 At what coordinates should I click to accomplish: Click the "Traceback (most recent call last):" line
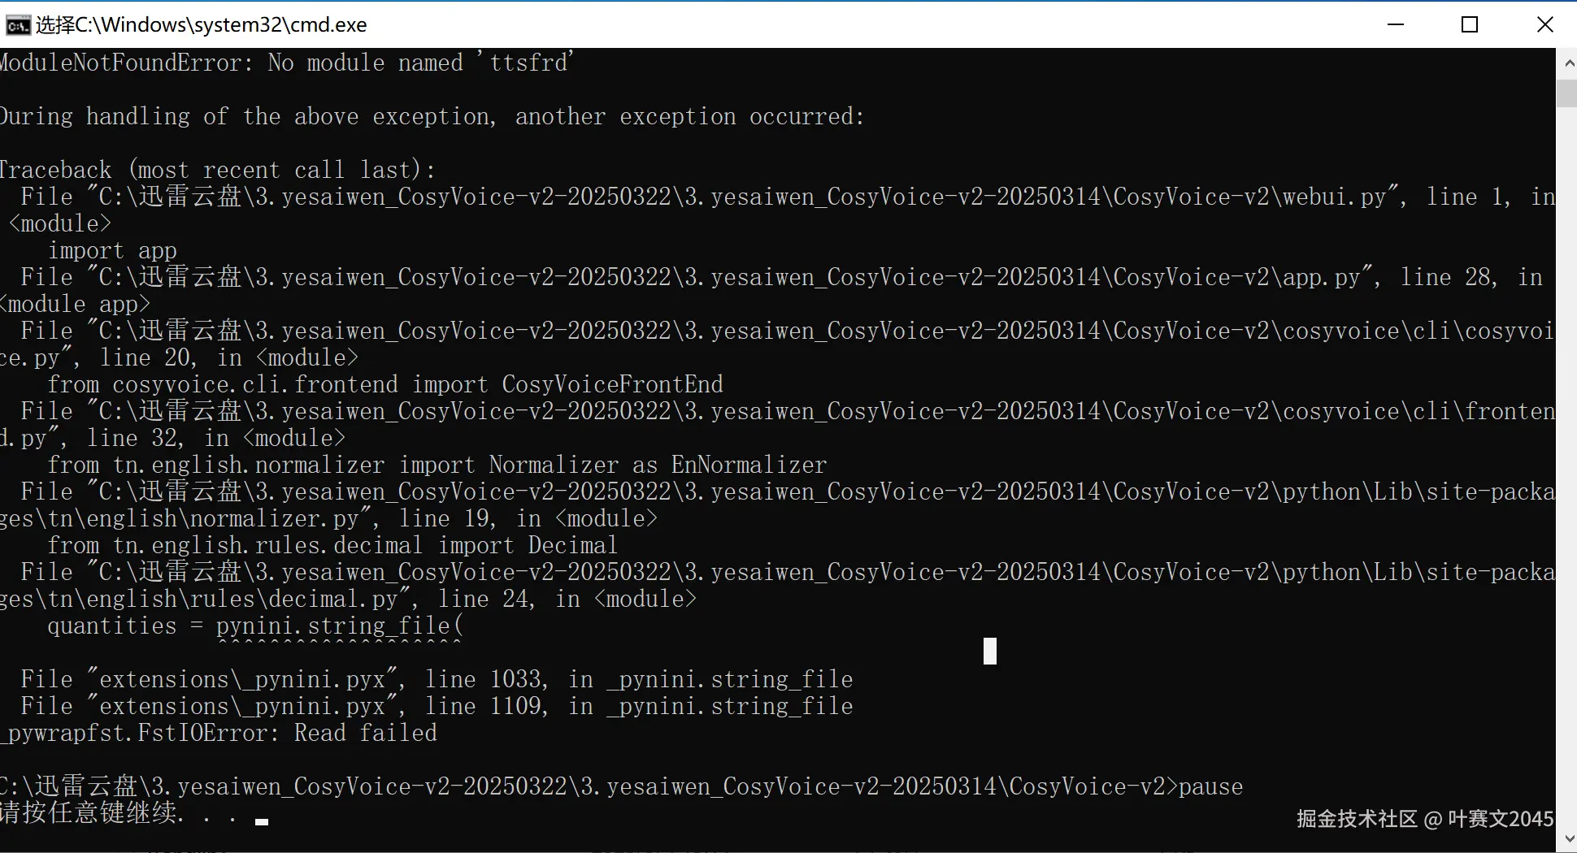(x=217, y=170)
